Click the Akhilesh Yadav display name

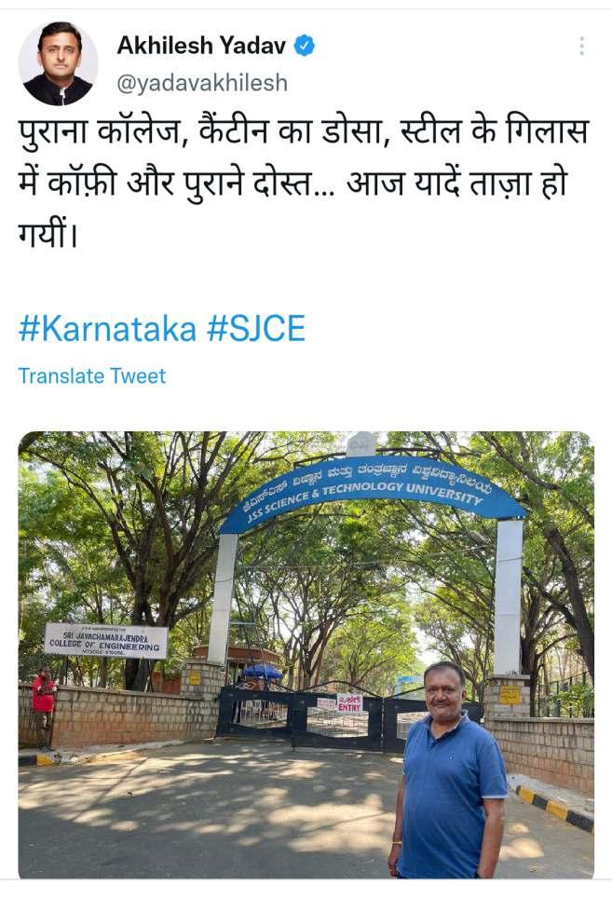[x=201, y=46]
